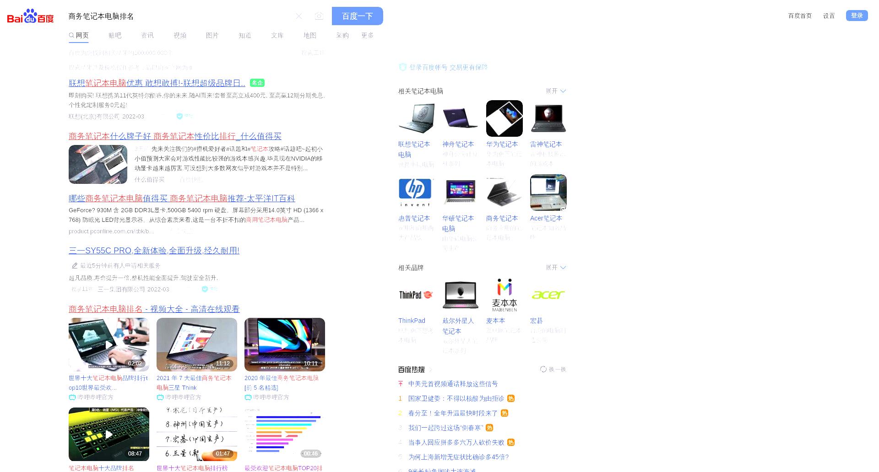
Task: Click Acer笔记本 image
Action: tap(548, 193)
